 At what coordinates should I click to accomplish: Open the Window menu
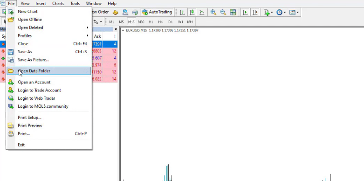94,3
